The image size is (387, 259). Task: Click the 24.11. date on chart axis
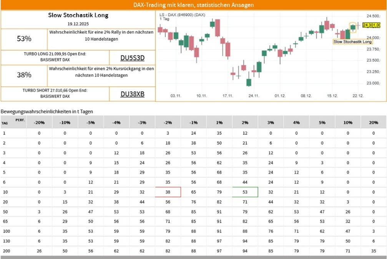pyautogui.click(x=254, y=96)
